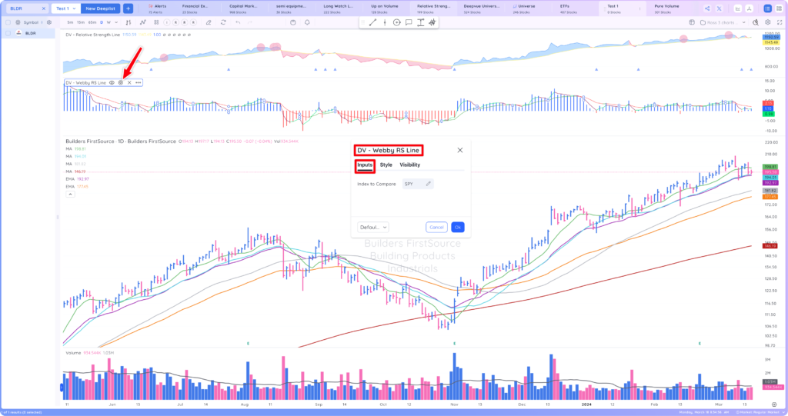Viewport: 788px width, 416px height.
Task: Select the 65m timeframe
Action: click(x=92, y=22)
